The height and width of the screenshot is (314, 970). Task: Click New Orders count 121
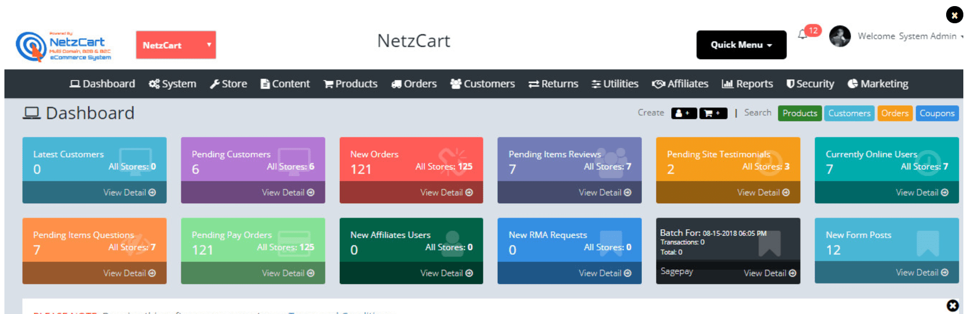point(361,169)
